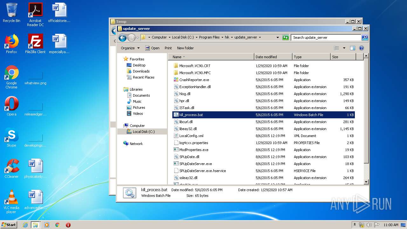Open Explorer help icon
407x229 pixels.
point(361,48)
